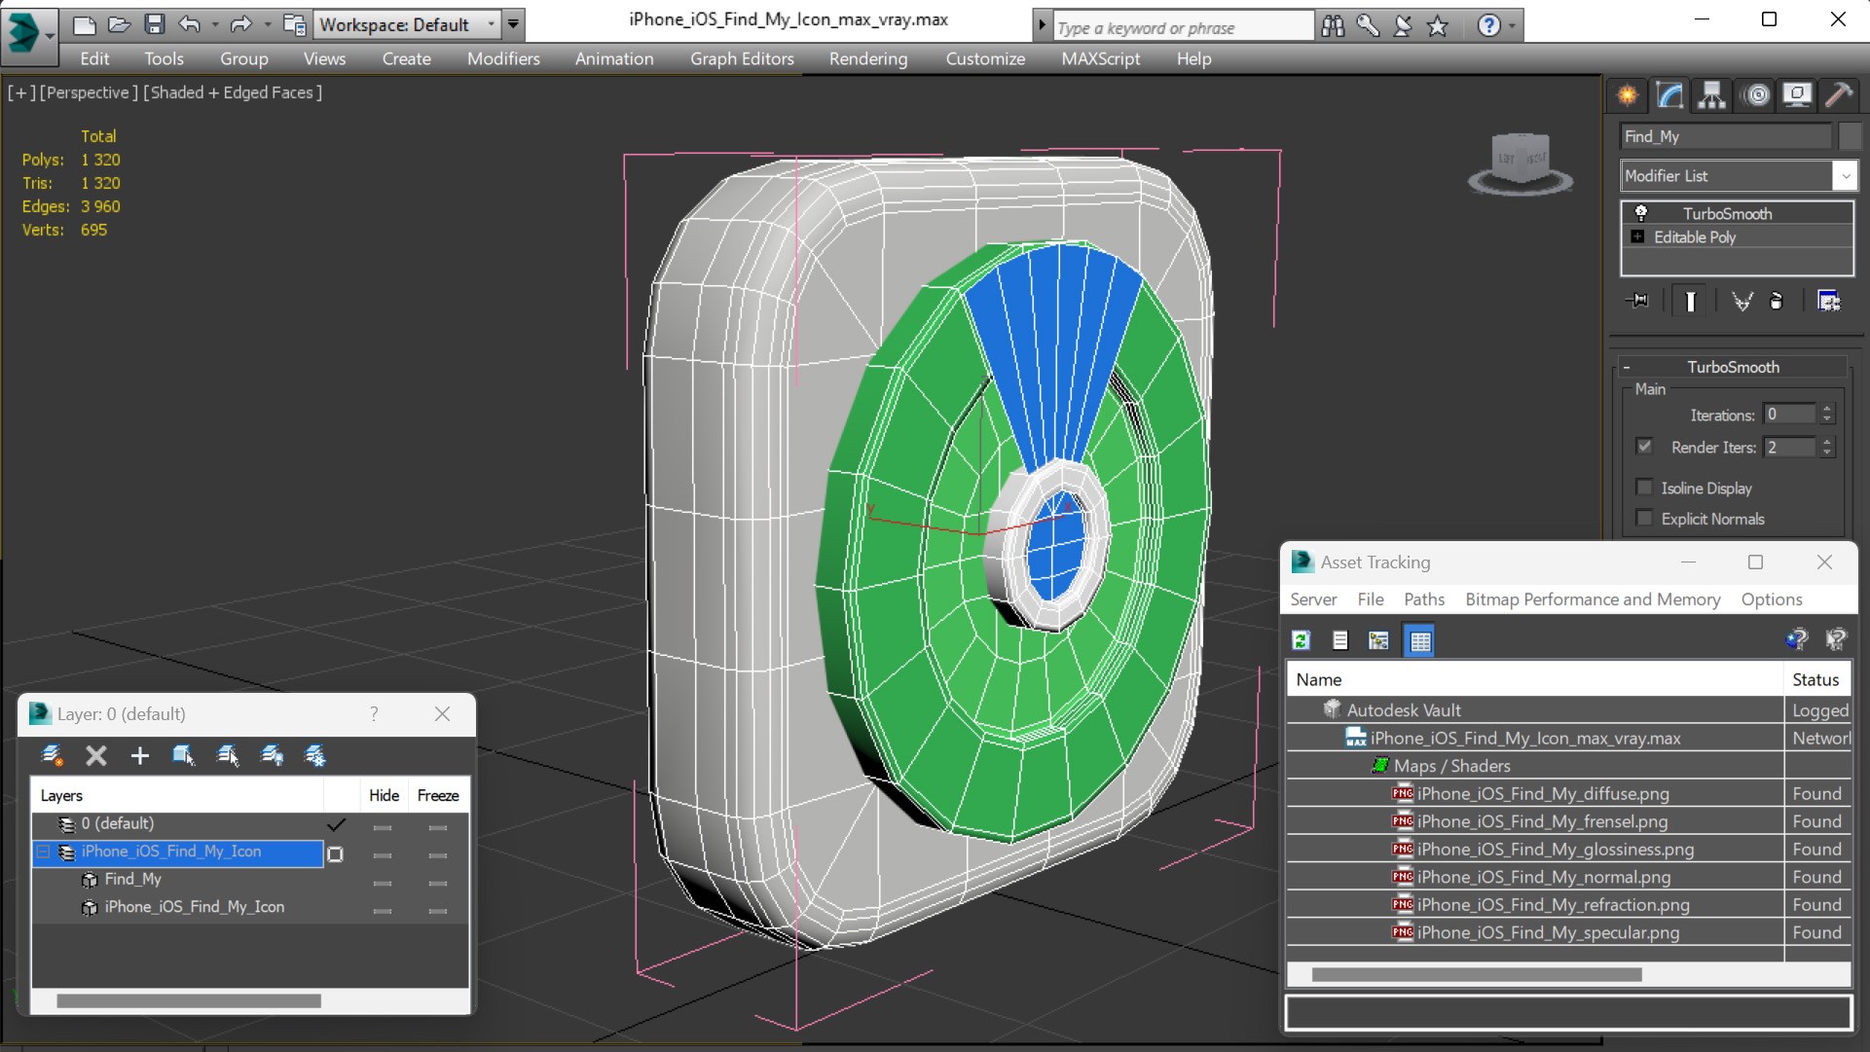This screenshot has width=1870, height=1052.
Task: Open Bitmap Performance and Memory menu
Action: [x=1593, y=599]
